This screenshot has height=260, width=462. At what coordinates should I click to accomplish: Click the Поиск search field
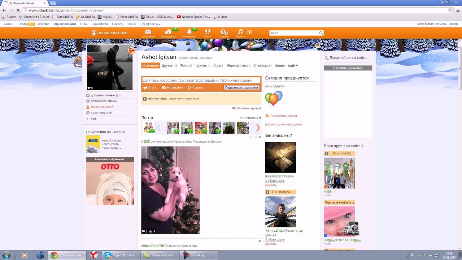pos(294,33)
